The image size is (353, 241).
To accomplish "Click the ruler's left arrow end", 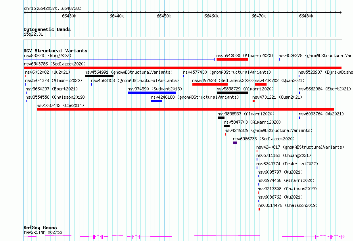I will pyautogui.click(x=25, y=12).
